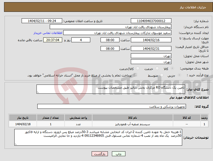Viewport: 213px width, 161px height.
Task: Click the resize handle of description textarea
Action: point(38,92)
